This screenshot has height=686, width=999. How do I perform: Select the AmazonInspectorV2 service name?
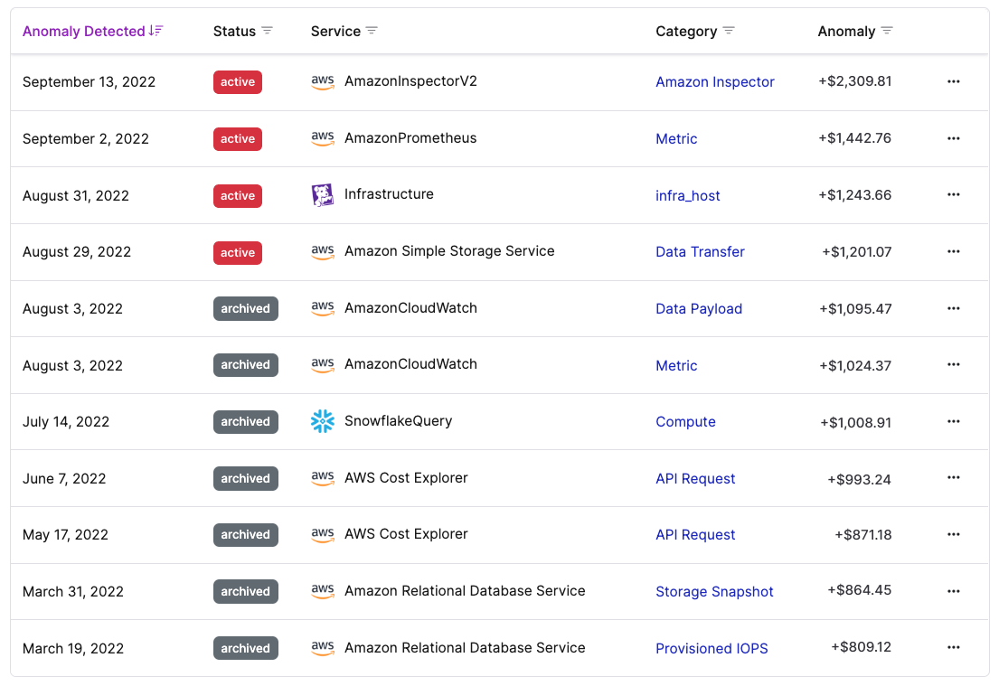click(x=410, y=81)
